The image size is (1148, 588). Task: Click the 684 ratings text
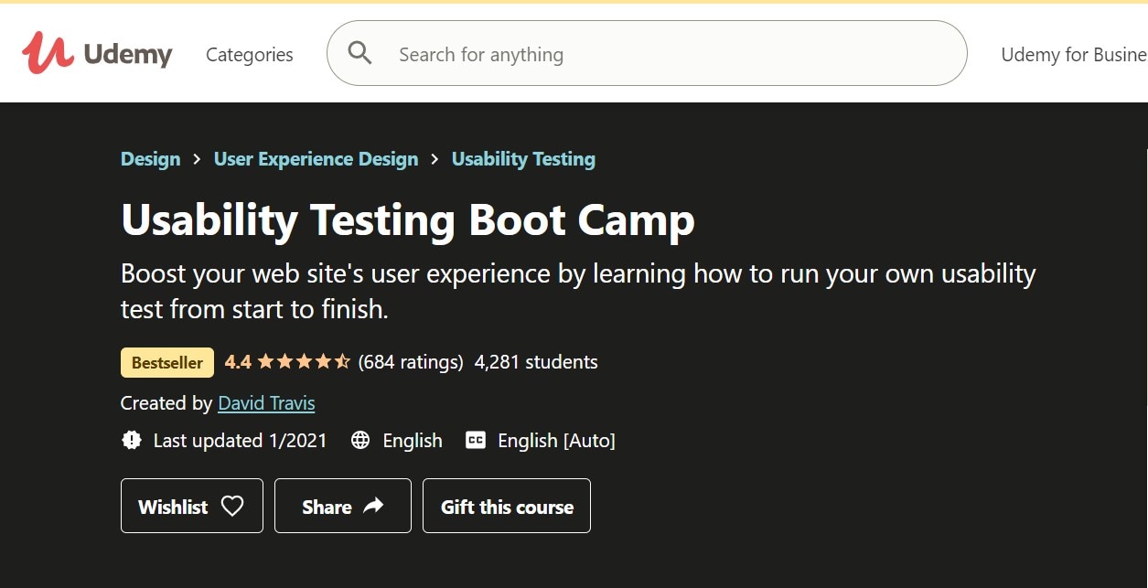[411, 362]
